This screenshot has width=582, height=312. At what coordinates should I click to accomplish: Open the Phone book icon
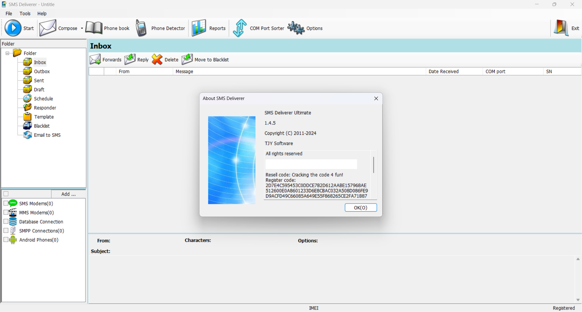(94, 28)
